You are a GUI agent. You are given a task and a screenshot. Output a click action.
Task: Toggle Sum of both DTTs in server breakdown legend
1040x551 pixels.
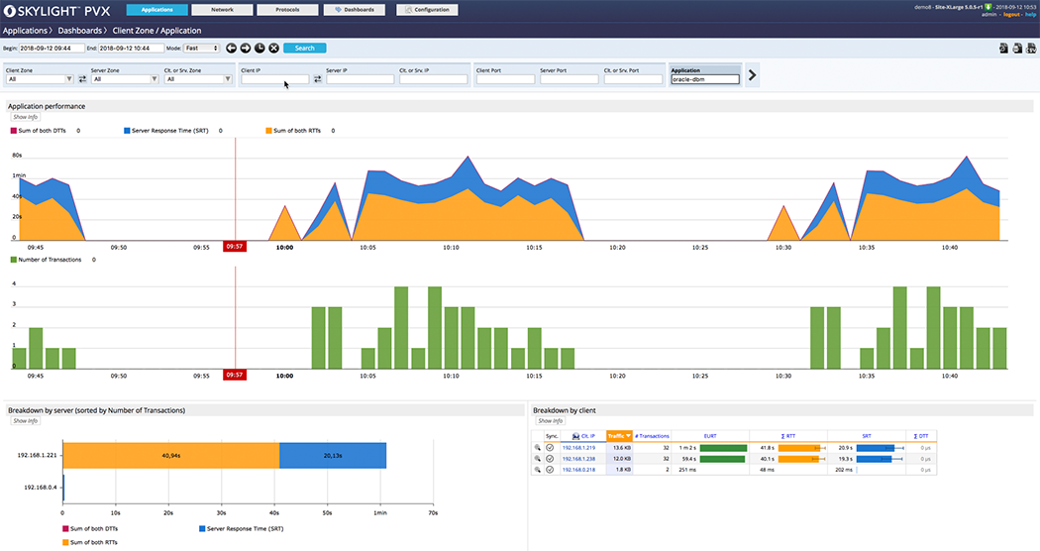click(90, 529)
